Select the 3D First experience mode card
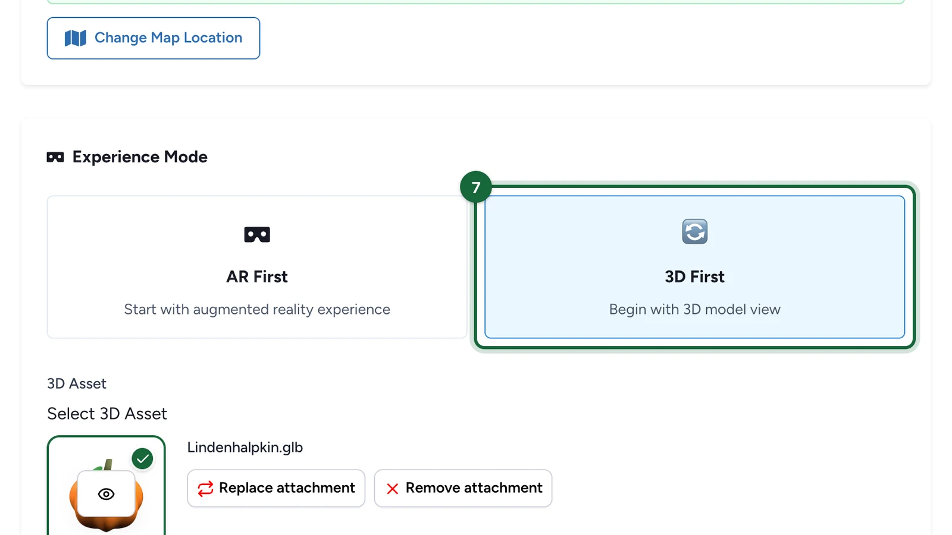The height and width of the screenshot is (535, 952). 694,267
